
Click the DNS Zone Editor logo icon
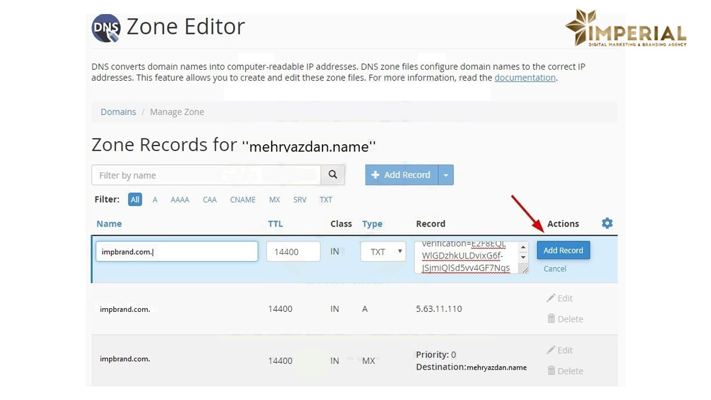click(106, 28)
